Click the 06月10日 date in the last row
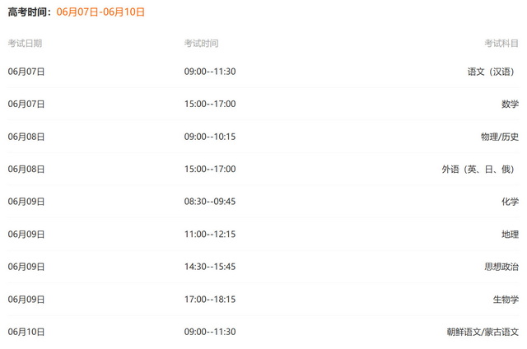The width and height of the screenshot is (527, 349). click(26, 332)
